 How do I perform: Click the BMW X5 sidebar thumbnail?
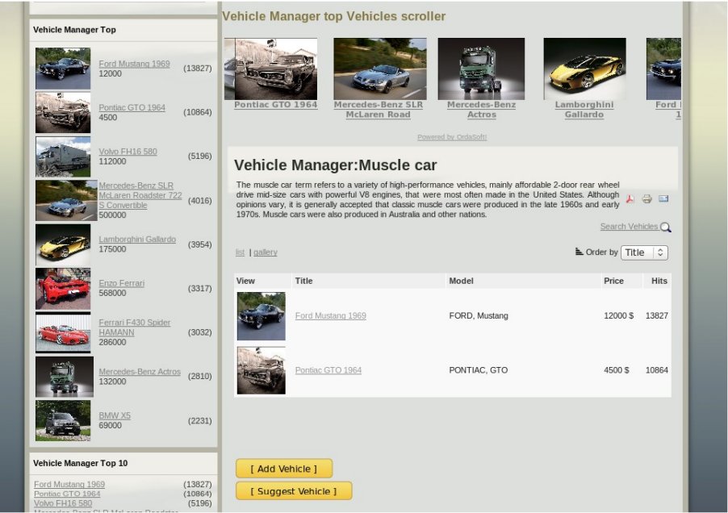coord(63,421)
